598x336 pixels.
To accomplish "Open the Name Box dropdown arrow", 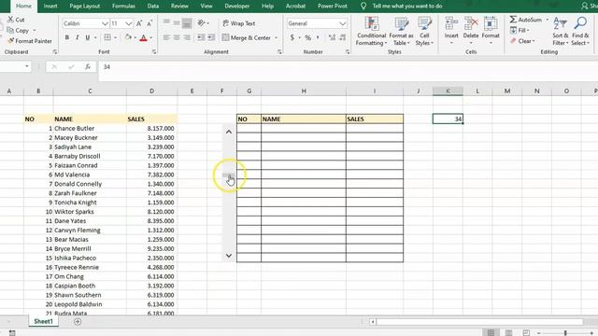I will [27, 66].
